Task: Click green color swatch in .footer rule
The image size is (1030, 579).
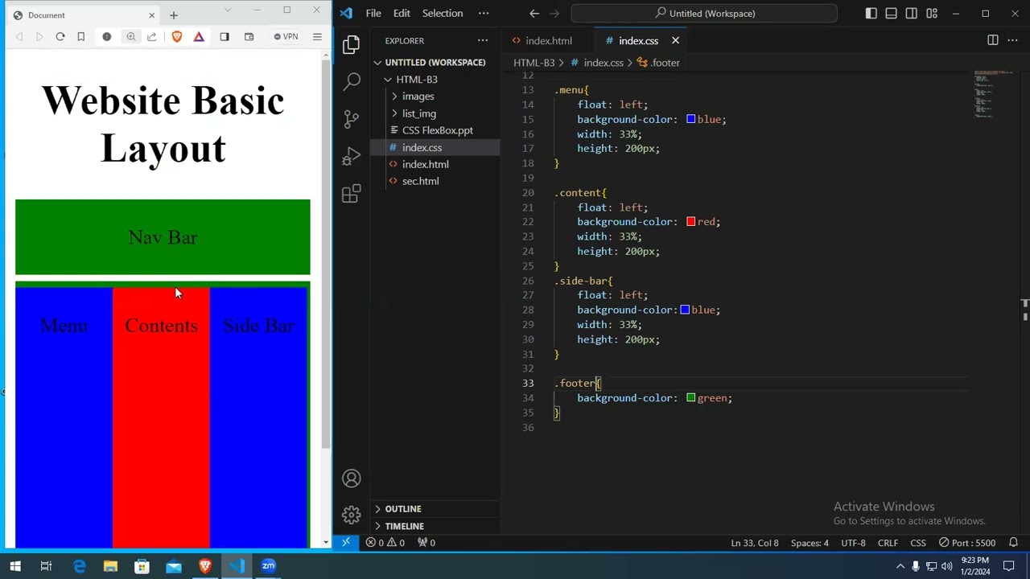Action: coord(690,398)
